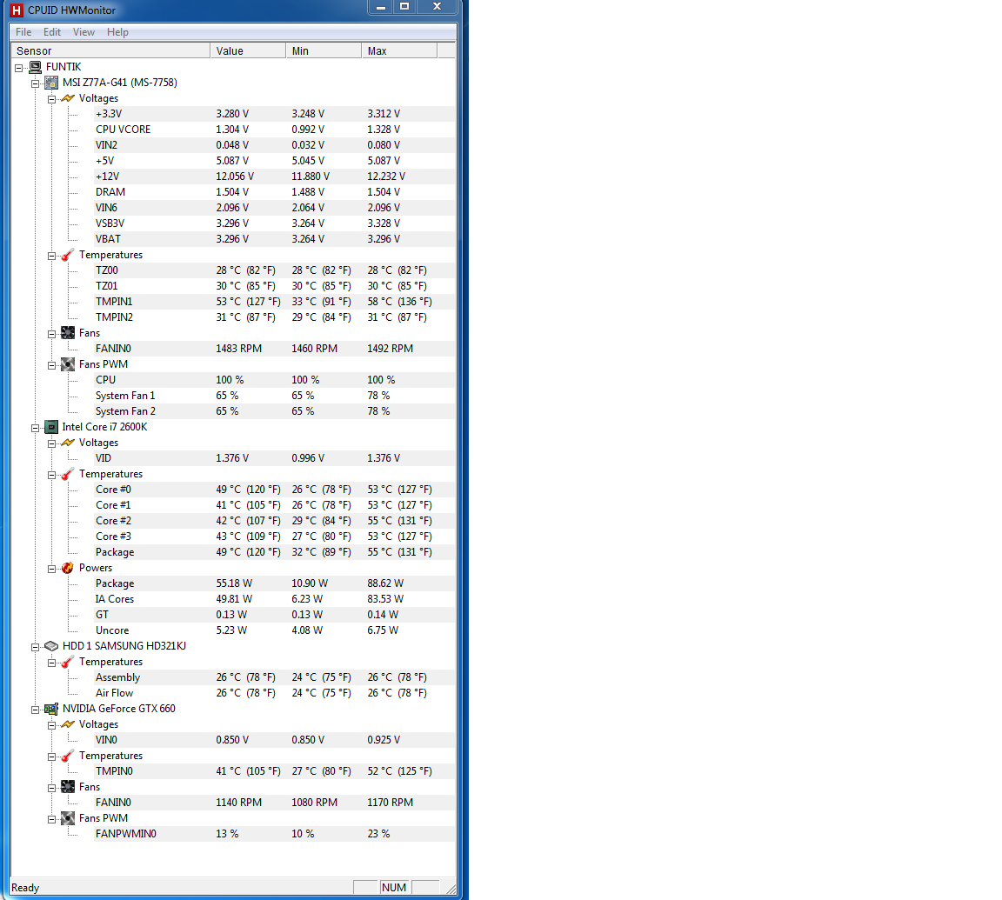This screenshot has height=900, width=1002.
Task: Select the System Fan 2 row
Action: click(274, 411)
